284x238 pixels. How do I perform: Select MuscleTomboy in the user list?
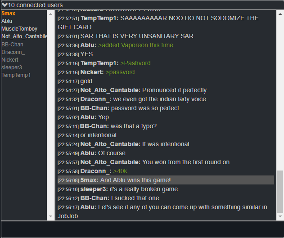19,29
